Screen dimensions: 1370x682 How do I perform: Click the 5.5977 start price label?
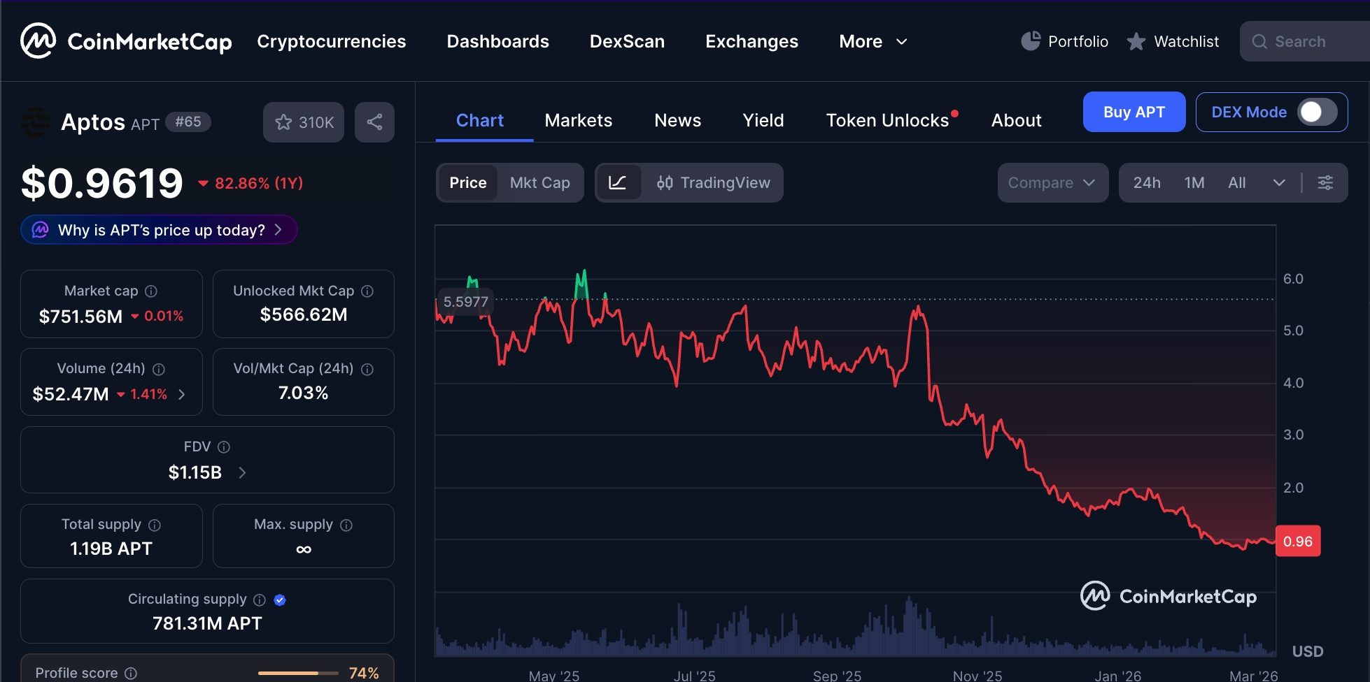465,302
